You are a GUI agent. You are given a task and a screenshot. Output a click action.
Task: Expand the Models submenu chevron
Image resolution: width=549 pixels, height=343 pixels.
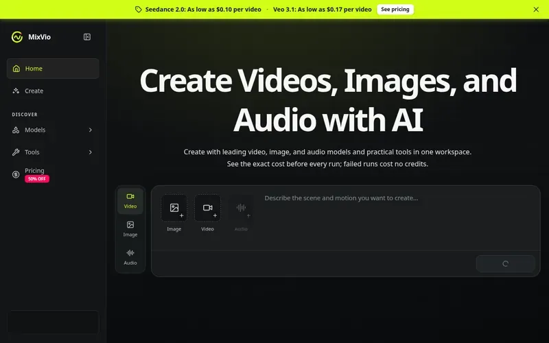(91, 130)
